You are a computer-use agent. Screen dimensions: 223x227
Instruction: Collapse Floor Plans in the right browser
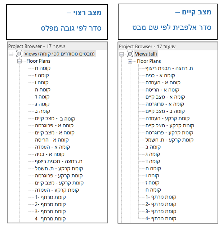coord(130,61)
